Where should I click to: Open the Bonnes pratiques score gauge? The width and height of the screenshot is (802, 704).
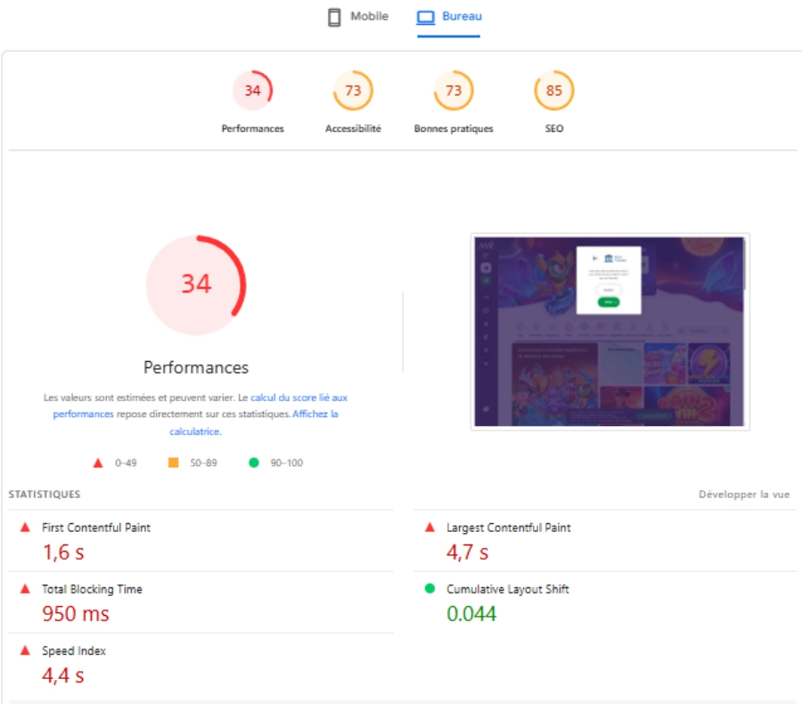point(454,91)
